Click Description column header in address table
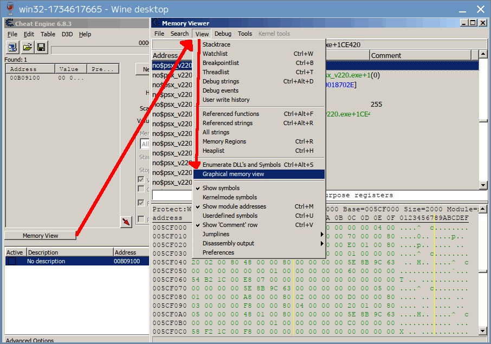 click(70, 252)
